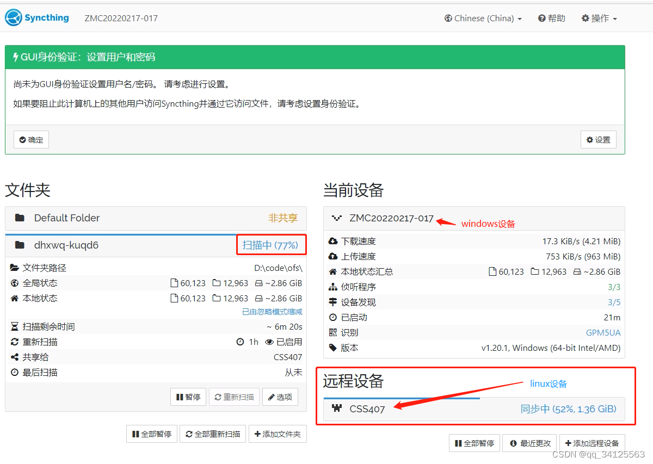Click 全部暂停 under folders list
The height and width of the screenshot is (464, 653).
coord(152,434)
